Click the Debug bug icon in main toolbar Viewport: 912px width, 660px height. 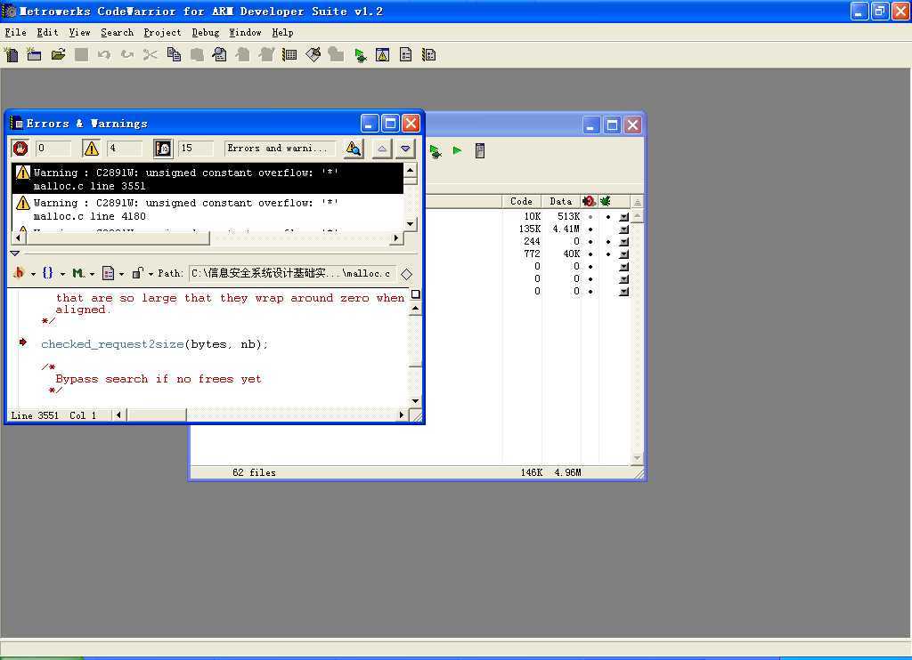[360, 56]
